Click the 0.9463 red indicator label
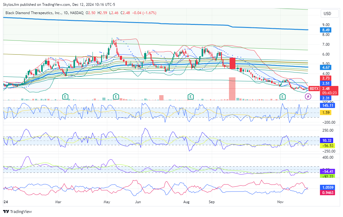This screenshot has height=217, width=343. (x=327, y=193)
